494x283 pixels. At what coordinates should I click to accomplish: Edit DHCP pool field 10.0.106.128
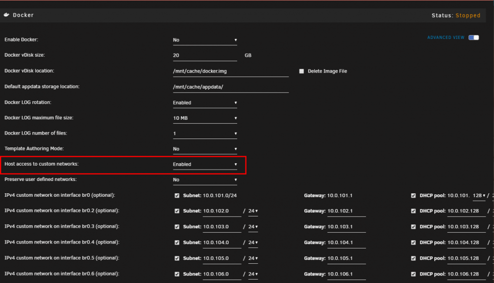tap(467, 274)
